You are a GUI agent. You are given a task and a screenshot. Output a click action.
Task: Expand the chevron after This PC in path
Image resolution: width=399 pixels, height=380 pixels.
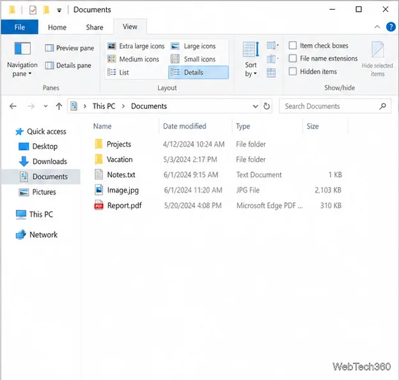tap(123, 106)
